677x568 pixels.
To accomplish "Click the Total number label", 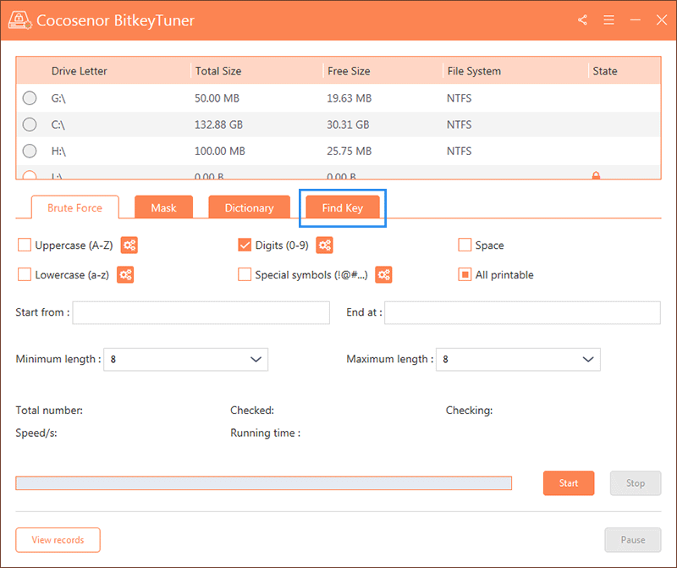I will tap(49, 411).
